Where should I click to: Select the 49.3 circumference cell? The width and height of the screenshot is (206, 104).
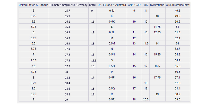coord(177,11)
